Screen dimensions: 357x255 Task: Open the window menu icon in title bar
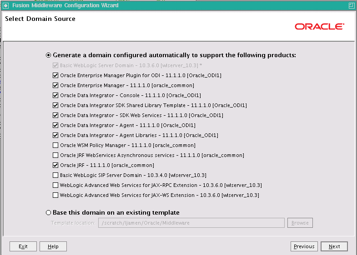pos(6,5)
